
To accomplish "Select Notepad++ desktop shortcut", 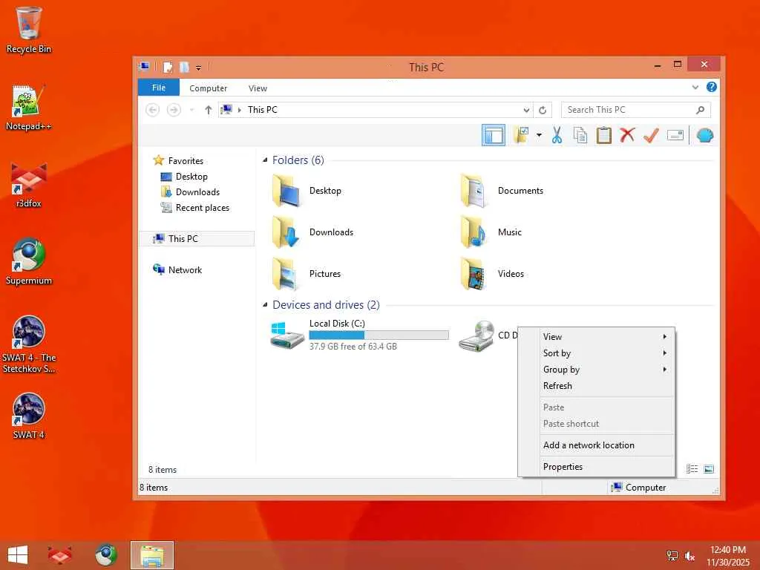I will click(x=28, y=108).
